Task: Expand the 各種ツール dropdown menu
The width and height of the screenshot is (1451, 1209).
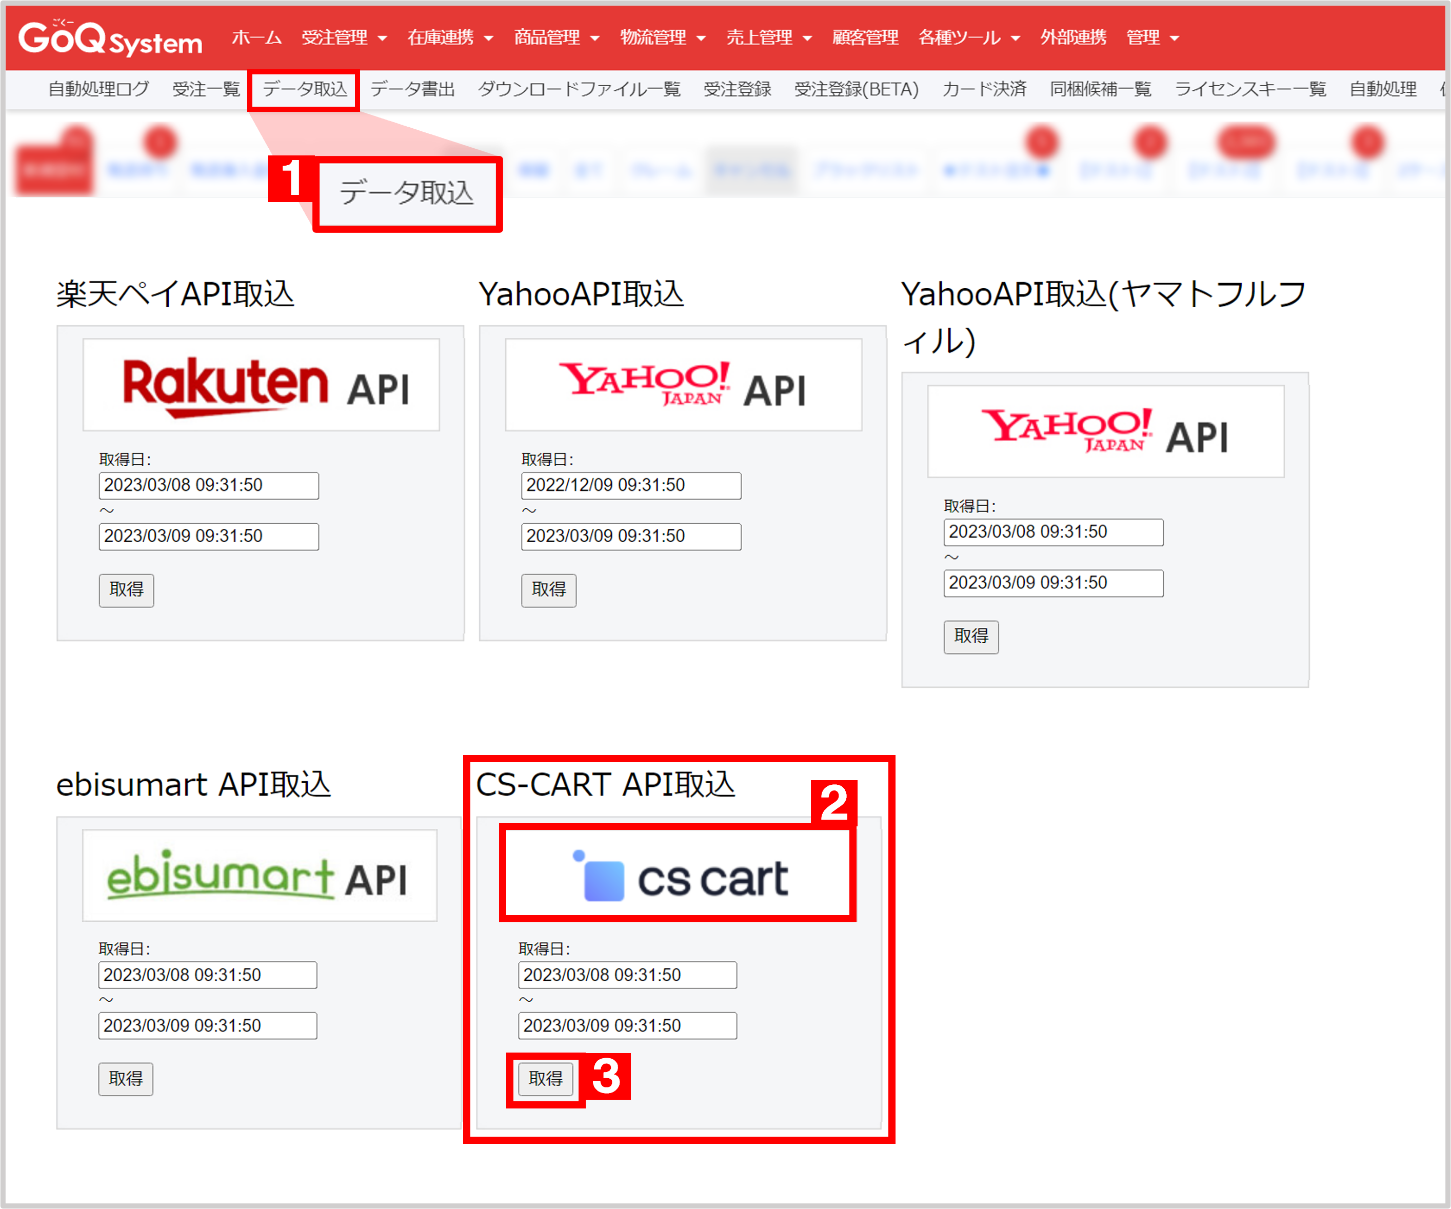Action: click(x=969, y=37)
